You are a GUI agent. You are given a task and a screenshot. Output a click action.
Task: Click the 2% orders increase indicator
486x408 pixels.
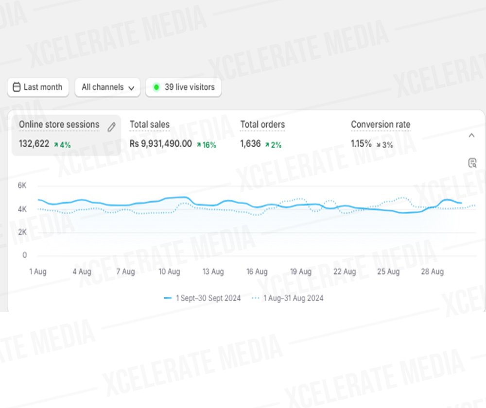pos(273,145)
